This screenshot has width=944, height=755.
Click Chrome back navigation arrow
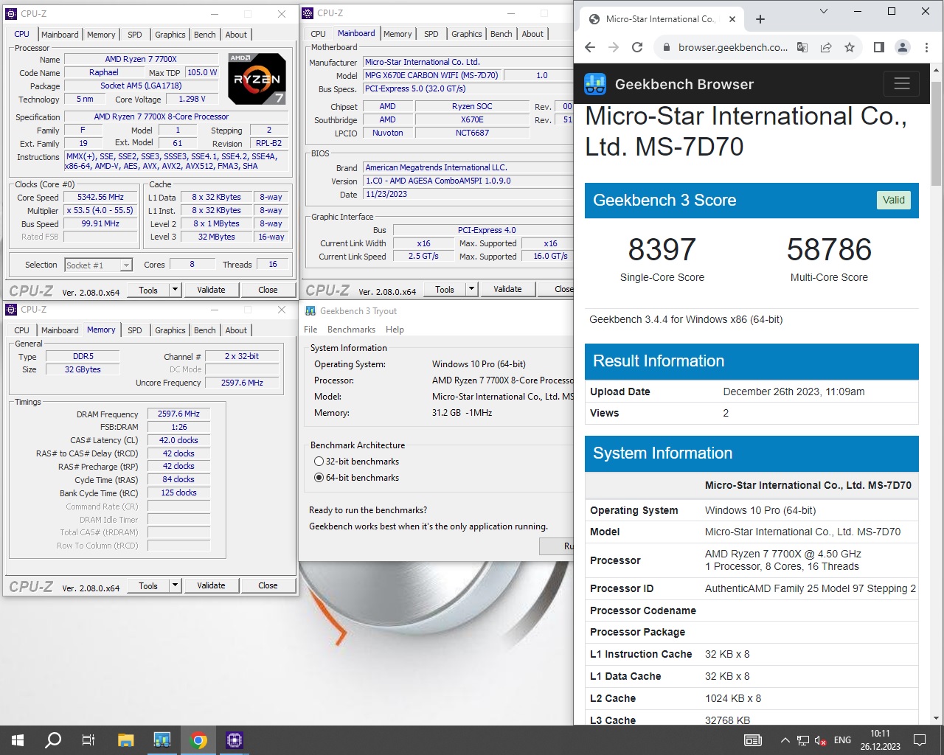pyautogui.click(x=590, y=47)
